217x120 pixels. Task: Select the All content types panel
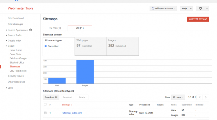pos(59,46)
